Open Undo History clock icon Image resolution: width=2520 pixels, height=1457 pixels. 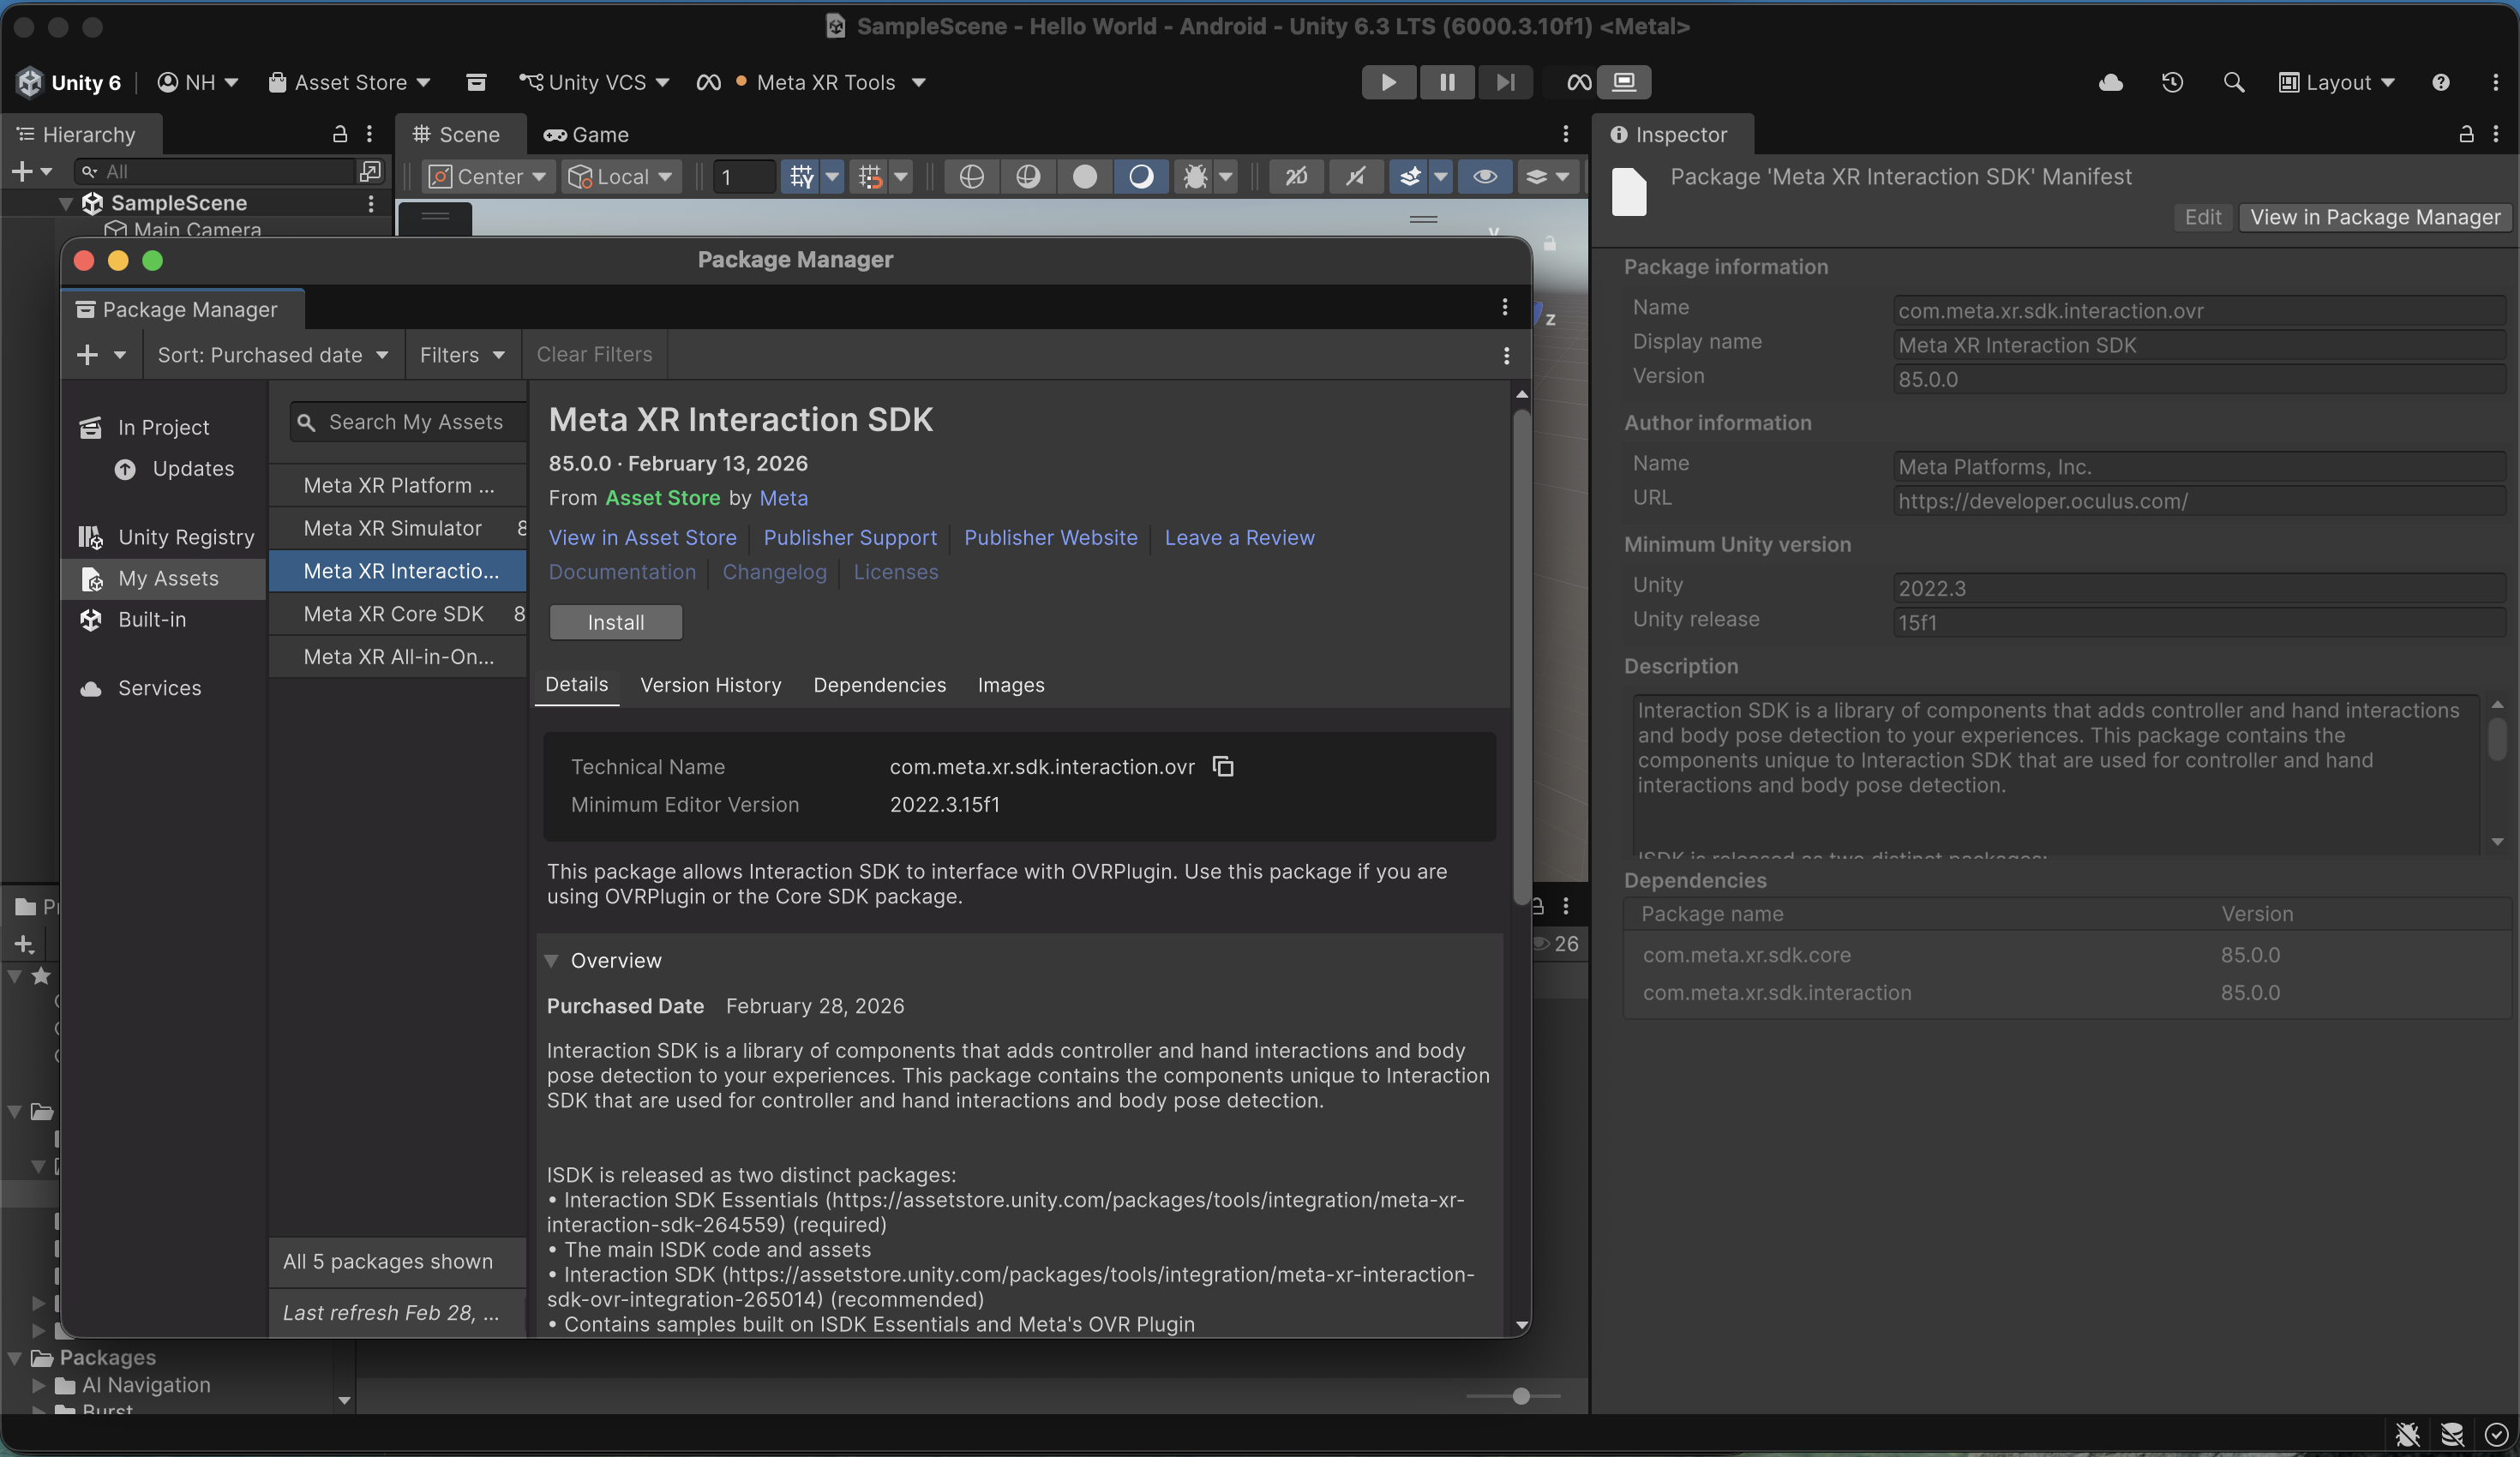2172,82
